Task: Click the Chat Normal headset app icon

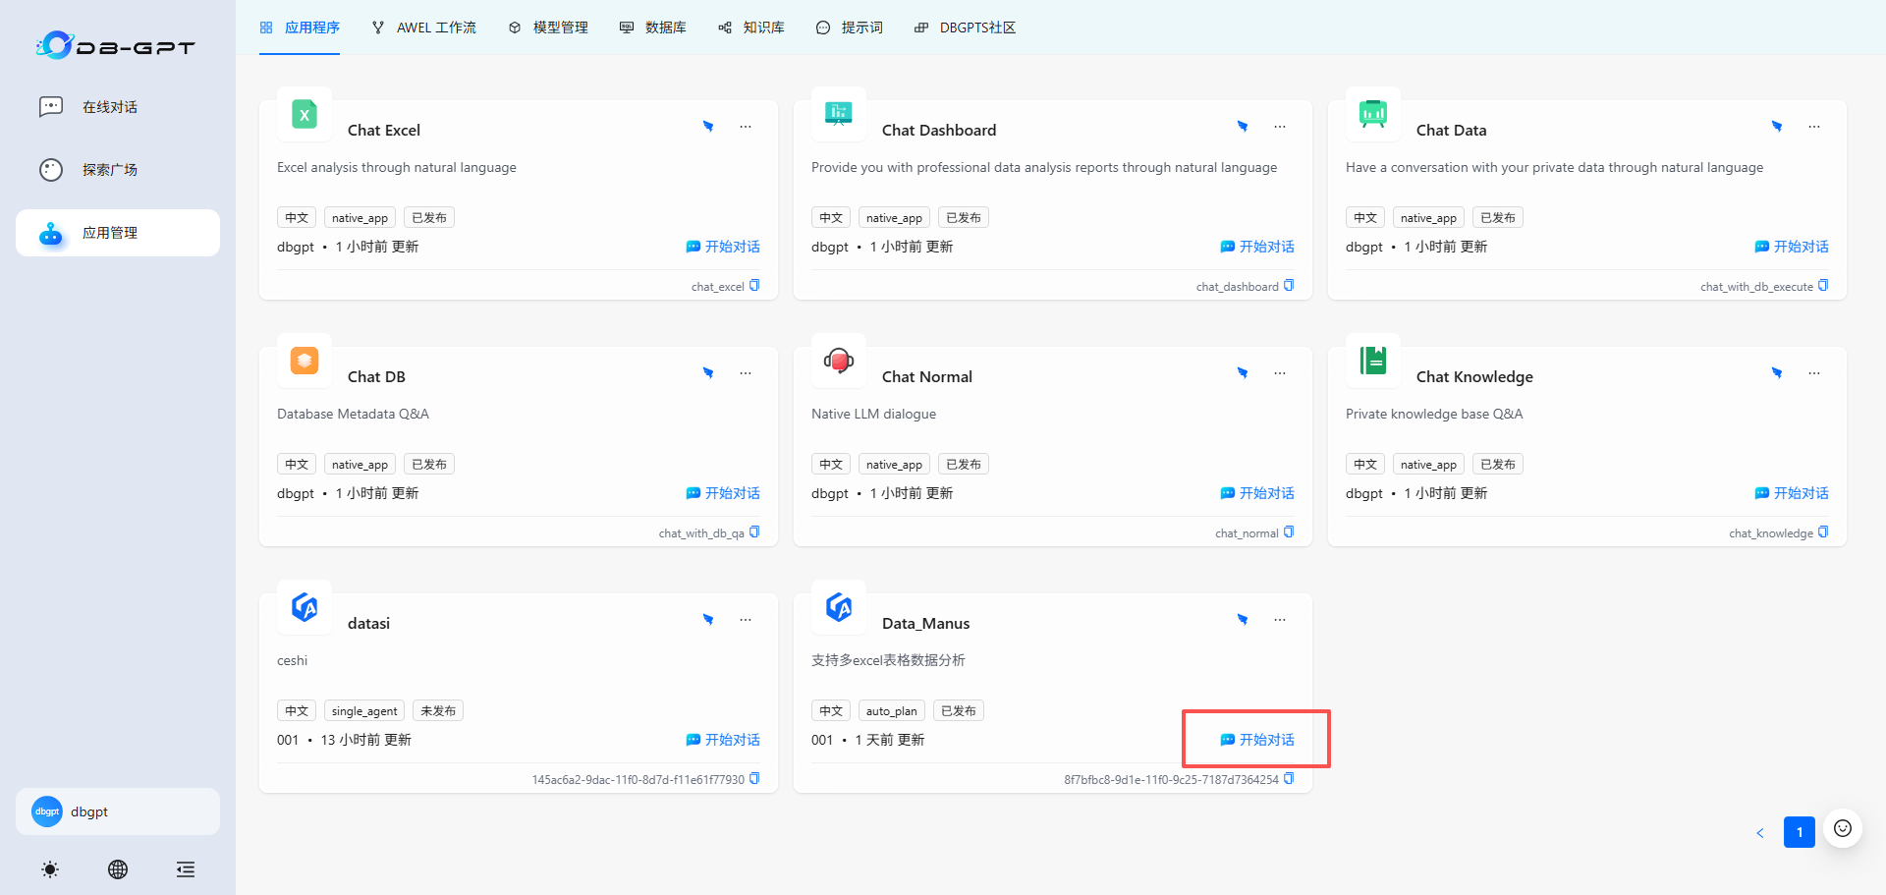Action: [839, 361]
